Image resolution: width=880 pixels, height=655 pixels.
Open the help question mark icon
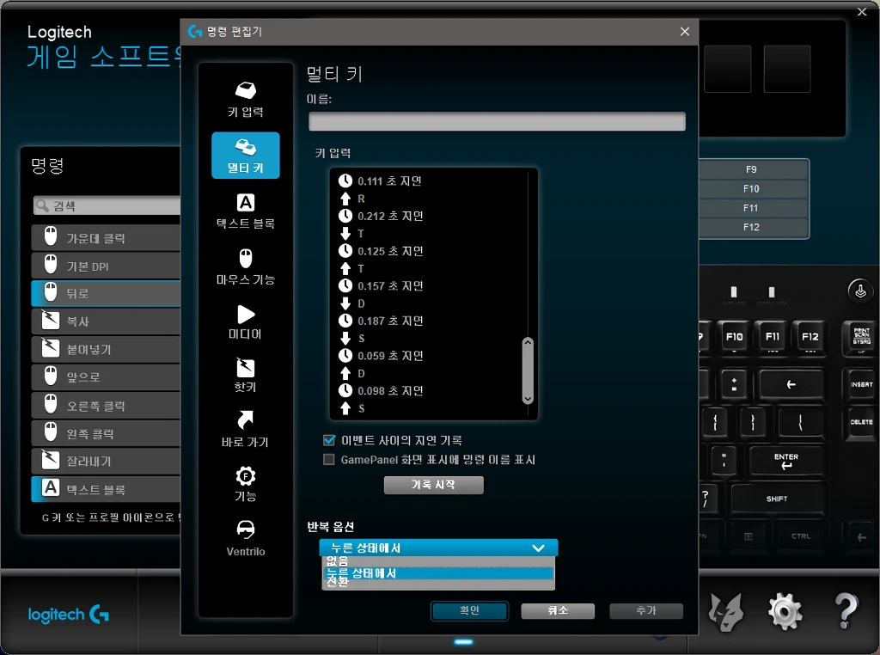point(846,610)
